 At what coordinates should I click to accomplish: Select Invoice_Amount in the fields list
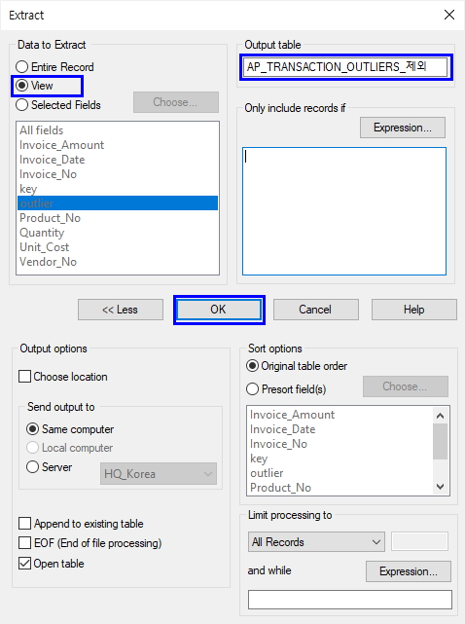[62, 145]
